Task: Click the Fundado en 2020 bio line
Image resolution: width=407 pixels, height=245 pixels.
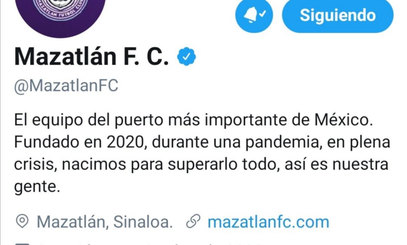Action: [202, 142]
